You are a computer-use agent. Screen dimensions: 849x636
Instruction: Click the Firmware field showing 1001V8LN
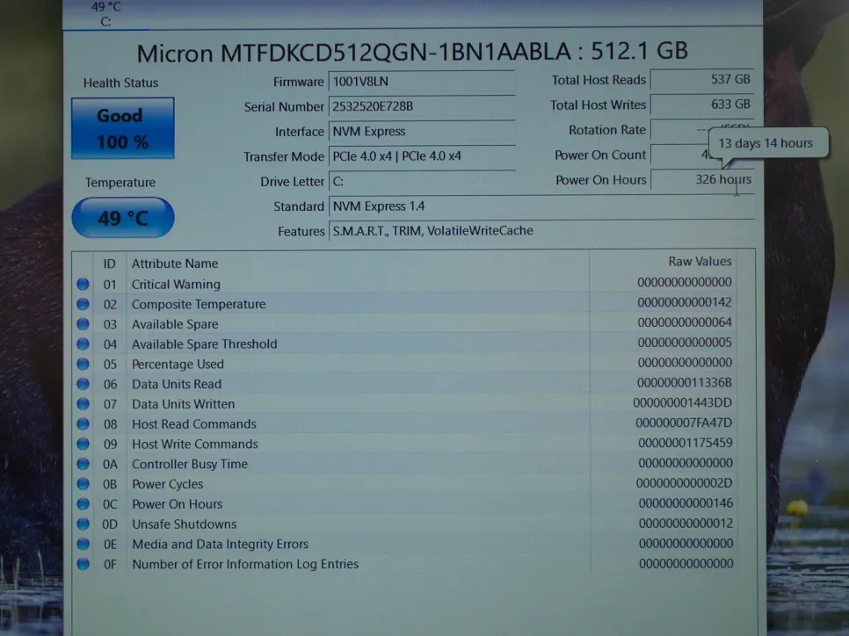pos(421,82)
